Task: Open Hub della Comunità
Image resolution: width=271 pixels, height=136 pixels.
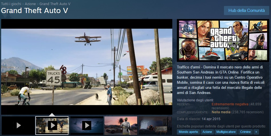Action: (246, 11)
